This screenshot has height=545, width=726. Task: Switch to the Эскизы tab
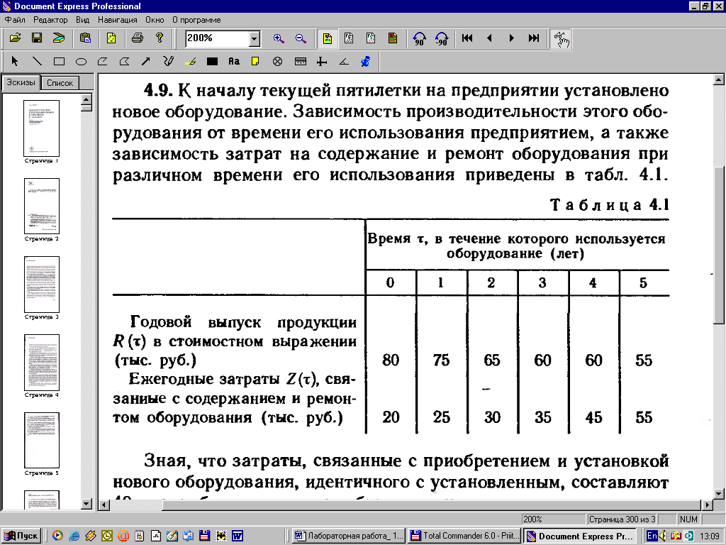pyautogui.click(x=21, y=82)
